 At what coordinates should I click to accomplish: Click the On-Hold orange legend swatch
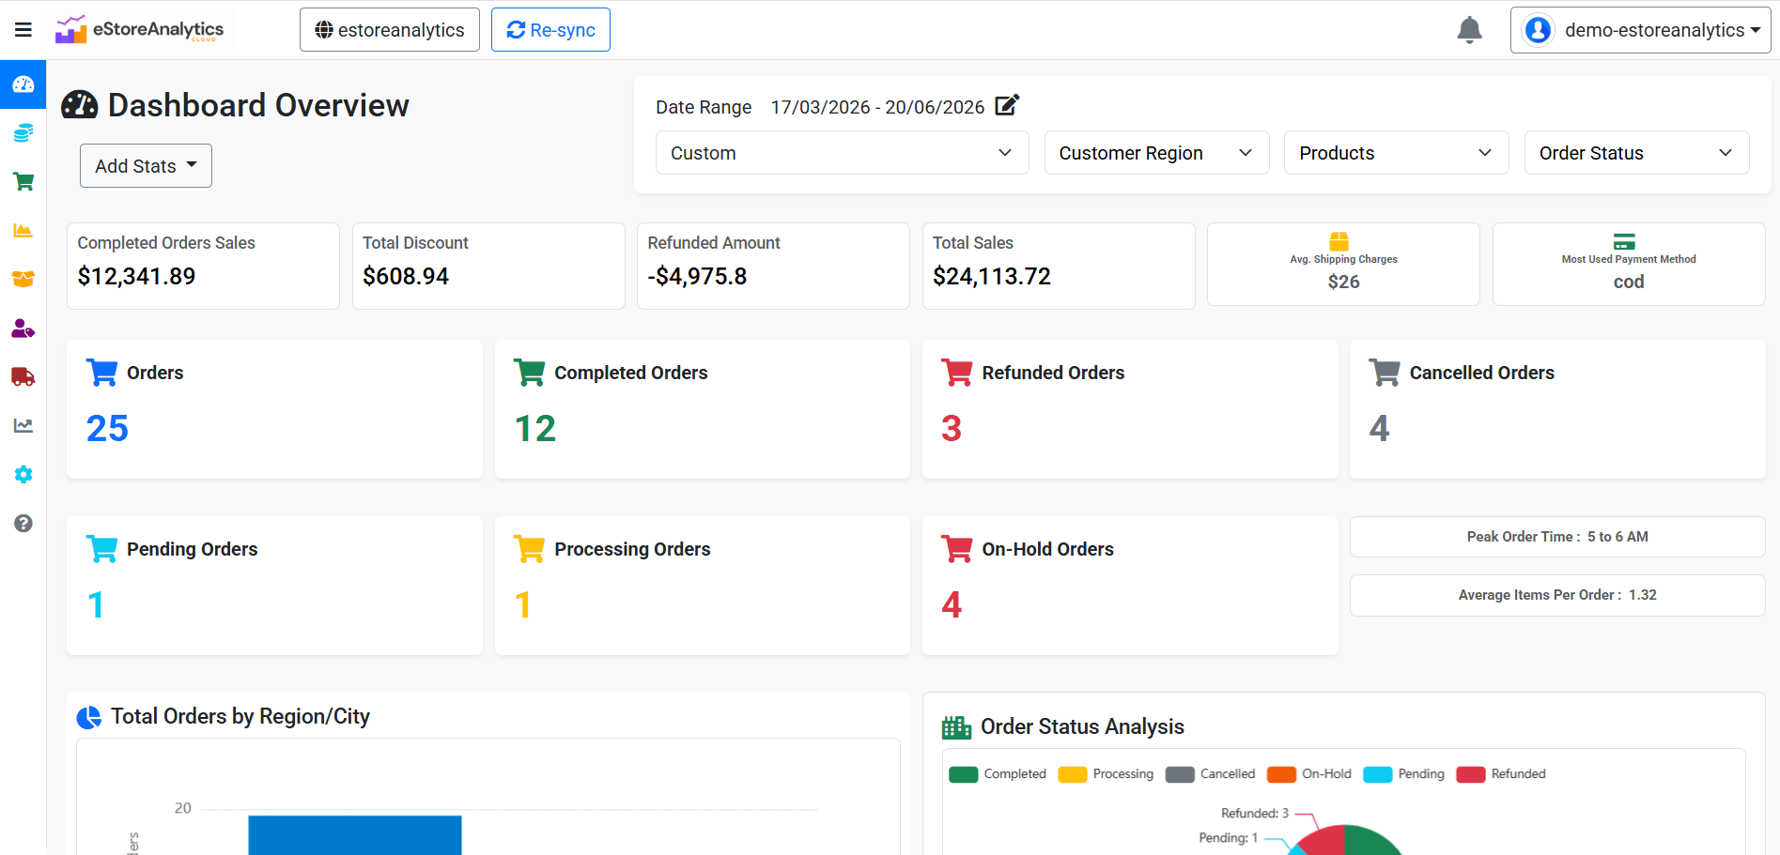[1281, 774]
